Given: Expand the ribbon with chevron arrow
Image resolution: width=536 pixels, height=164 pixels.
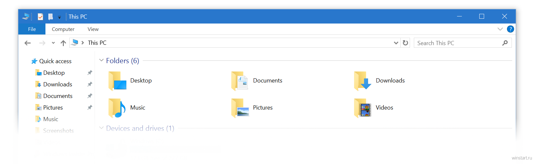Looking at the screenshot, I should click(x=500, y=29).
